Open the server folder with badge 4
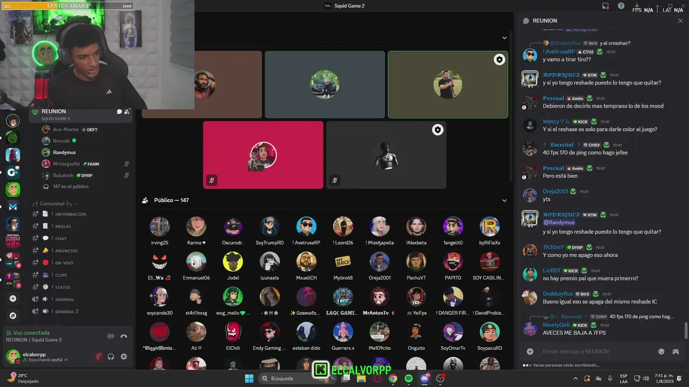Viewport: 689px width, 387px height. 13,259
